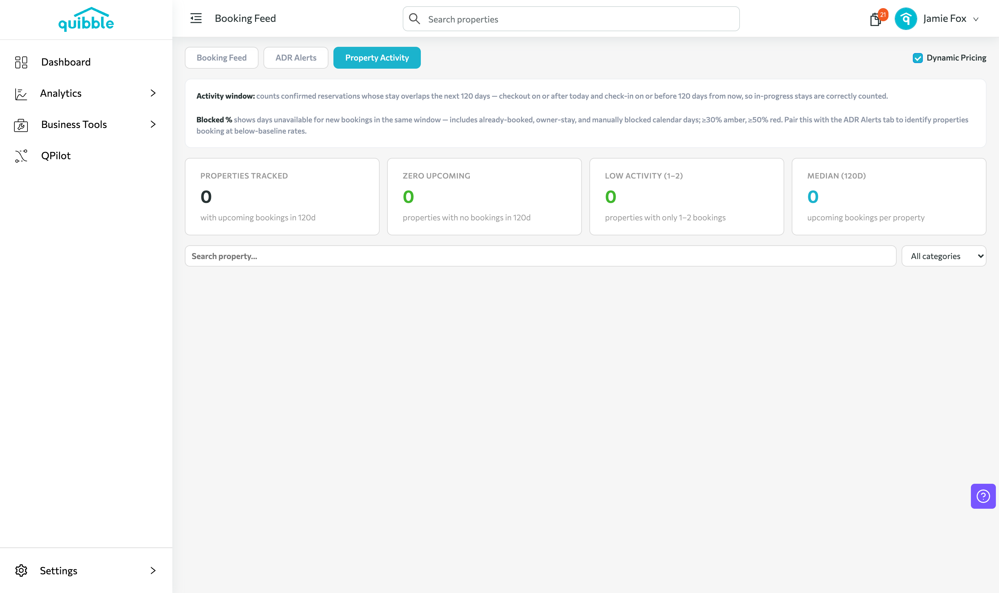Screen dimensions: 999x593
Task: Click the Dashboard grid icon
Action: click(21, 62)
